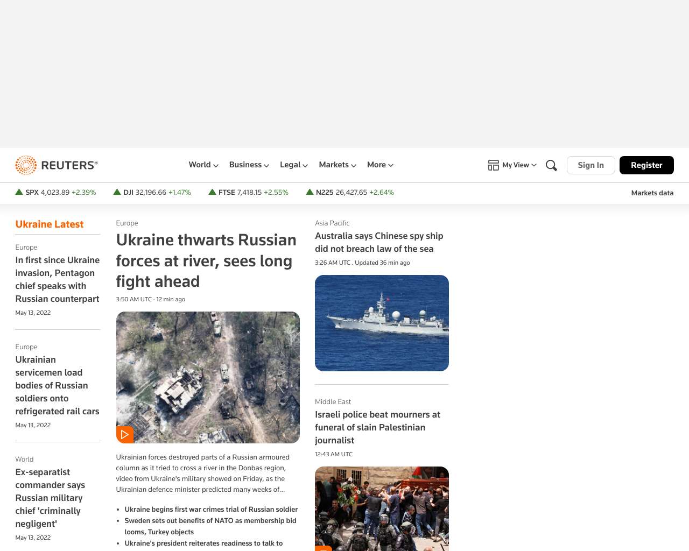The image size is (689, 551).
Task: Click the Reuters logo
Action: tap(57, 165)
